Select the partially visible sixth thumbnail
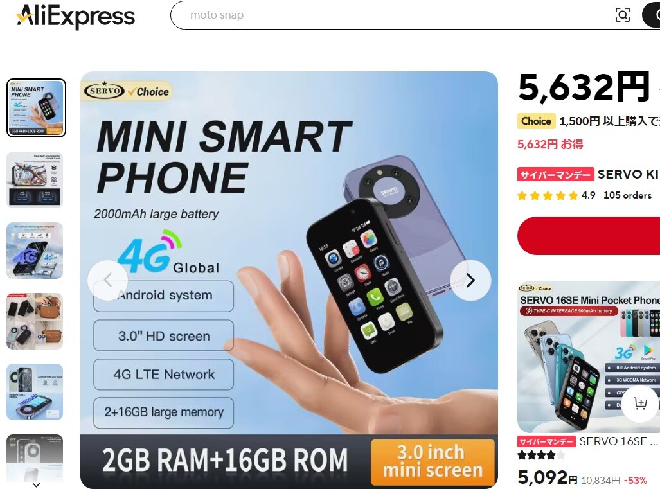 (x=35, y=457)
